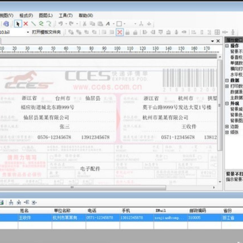
Task: Open the 工具(T) menu
Action: 65,16
